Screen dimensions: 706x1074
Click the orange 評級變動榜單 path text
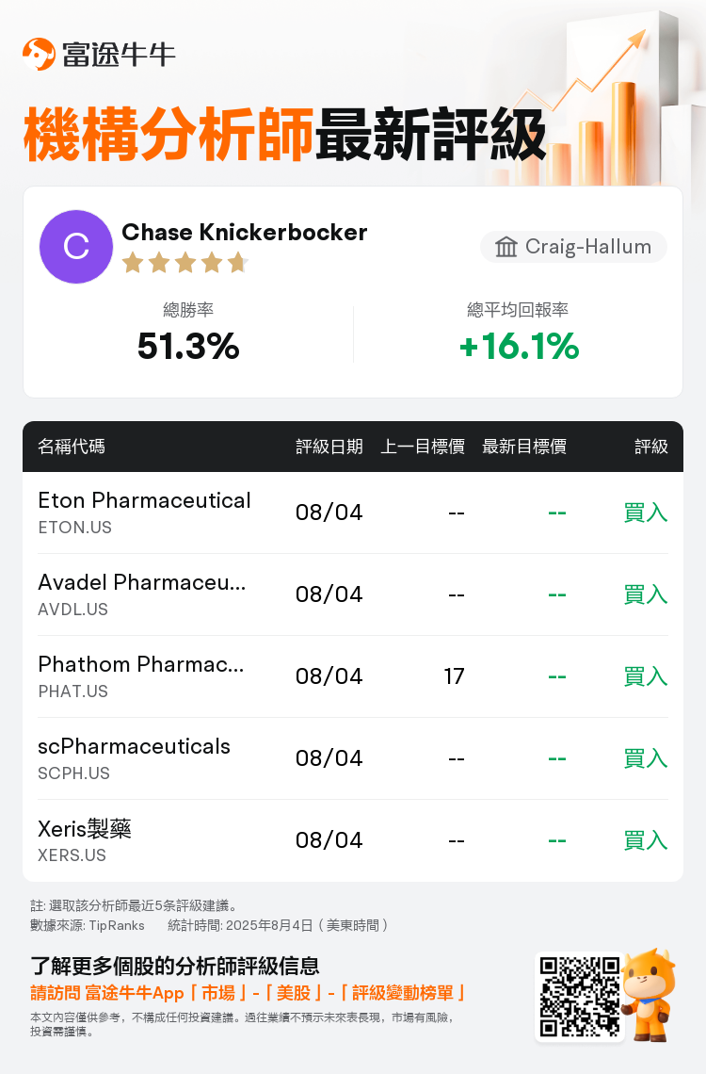(x=405, y=993)
